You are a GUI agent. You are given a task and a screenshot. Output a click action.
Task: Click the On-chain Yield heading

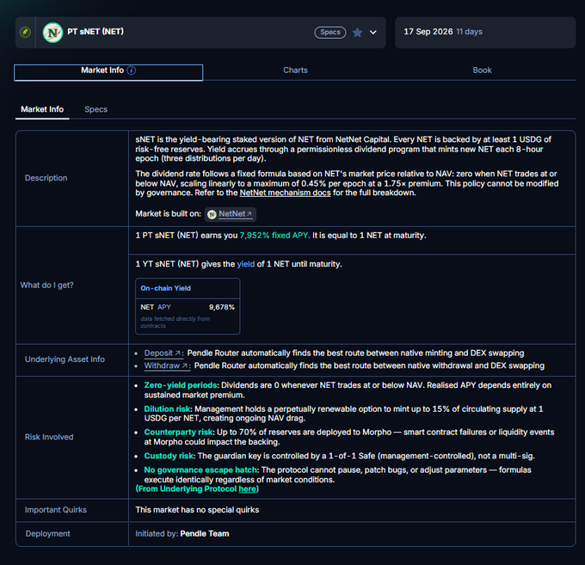[x=166, y=288]
